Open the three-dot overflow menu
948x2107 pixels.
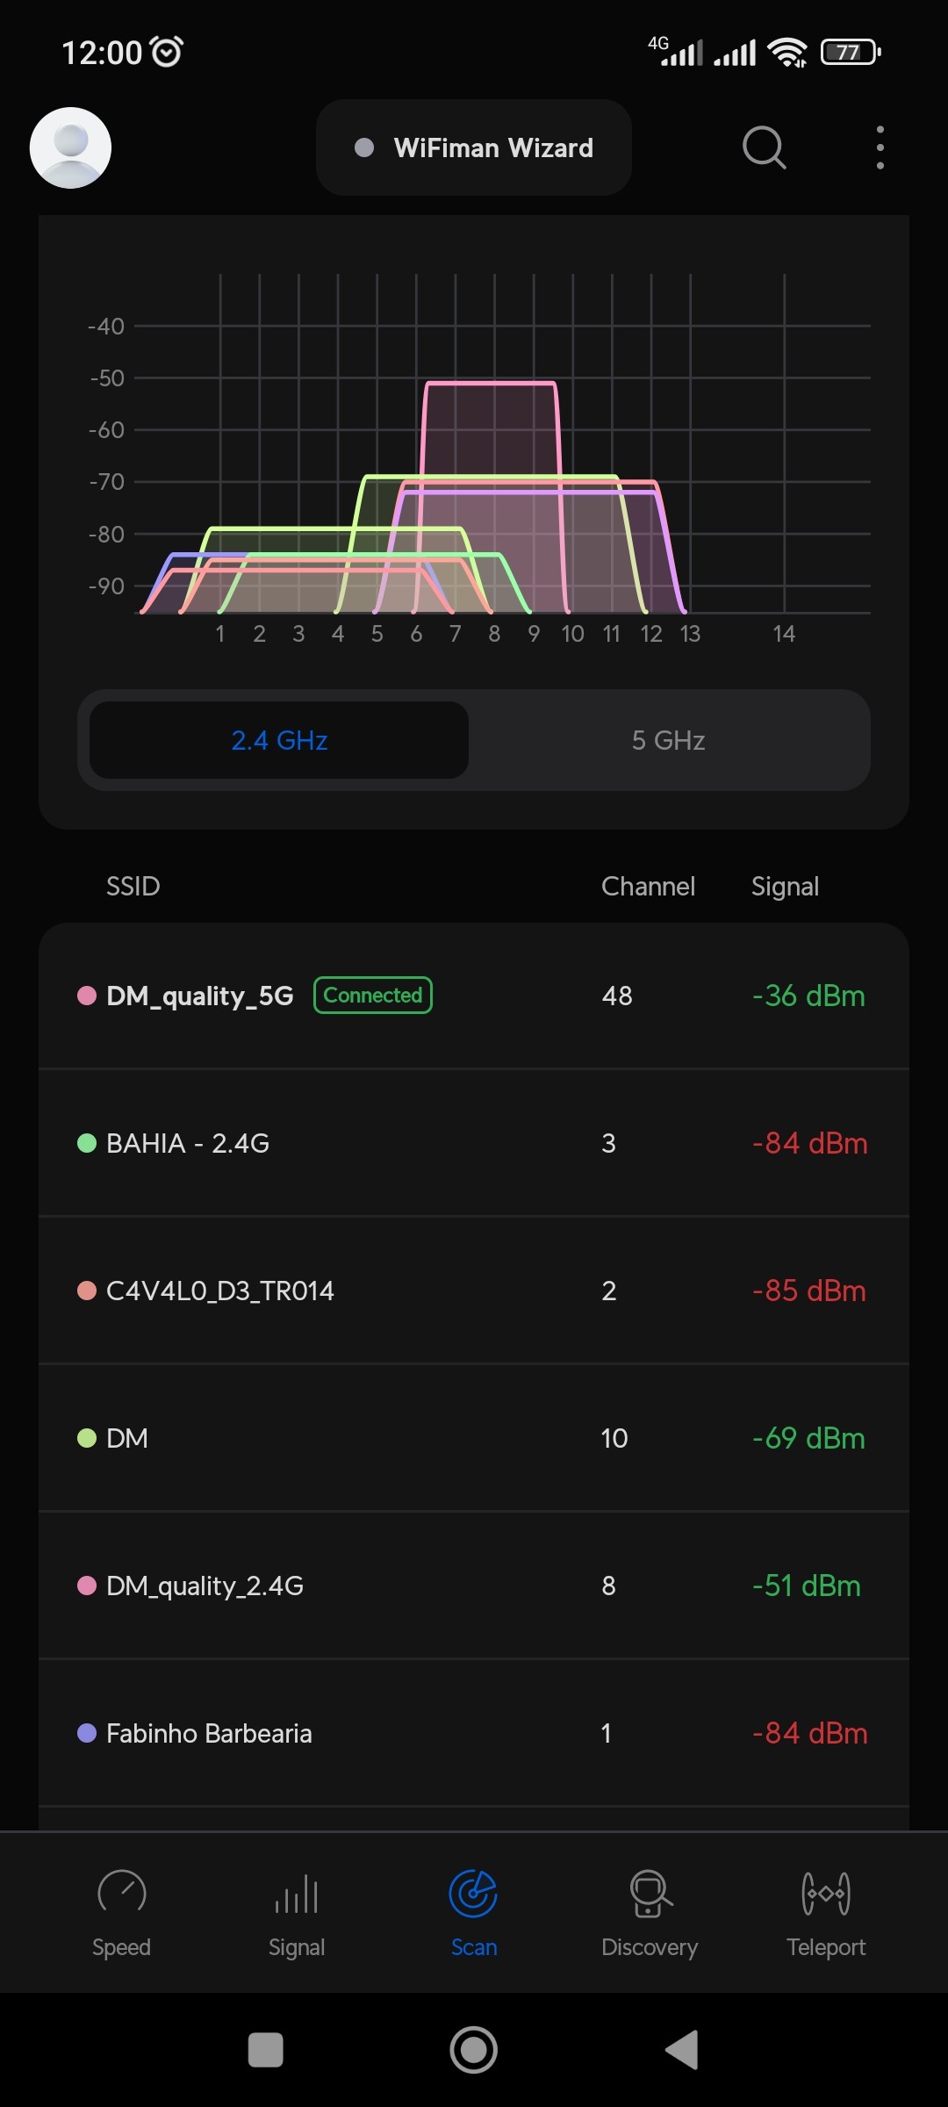tap(880, 147)
